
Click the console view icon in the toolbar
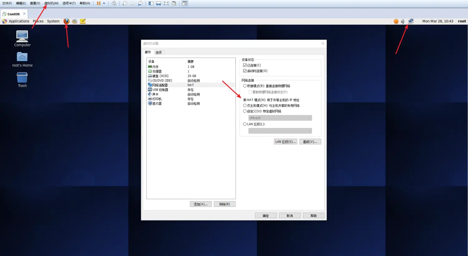pos(185,3)
